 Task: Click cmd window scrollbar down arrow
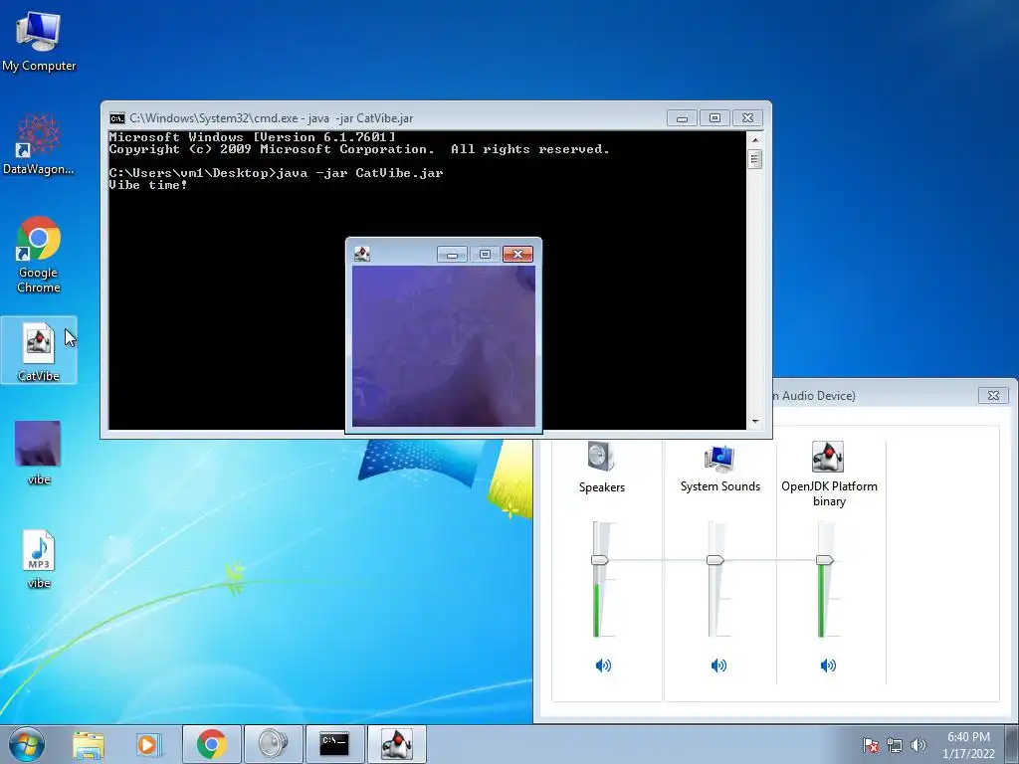[754, 421]
